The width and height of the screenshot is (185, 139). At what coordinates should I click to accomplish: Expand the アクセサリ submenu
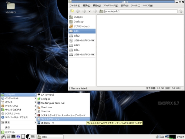pyautogui.click(x=18, y=95)
